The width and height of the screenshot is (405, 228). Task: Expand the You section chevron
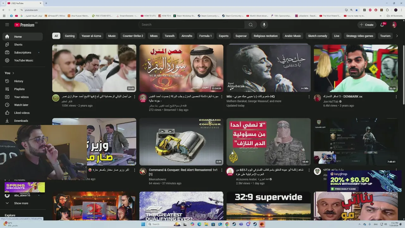pyautogui.click(x=13, y=73)
